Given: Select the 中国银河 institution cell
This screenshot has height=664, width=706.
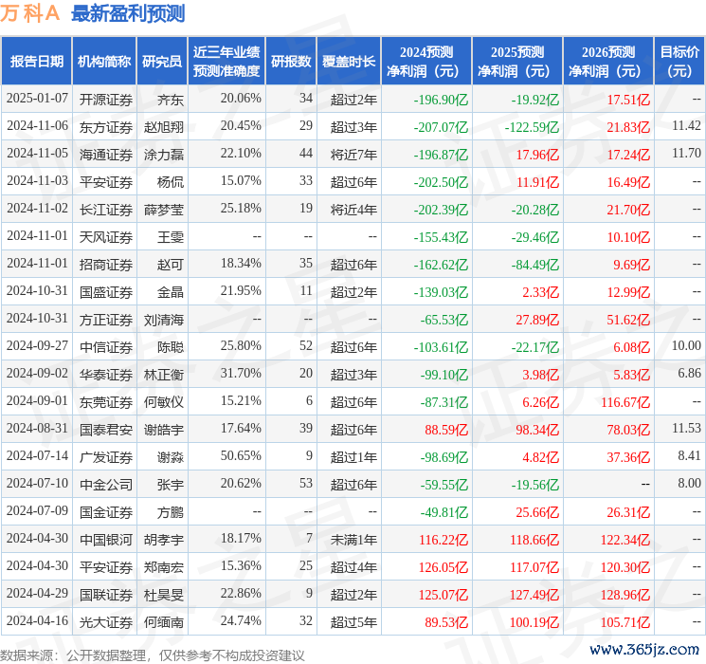Looking at the screenshot, I should coord(106,540).
